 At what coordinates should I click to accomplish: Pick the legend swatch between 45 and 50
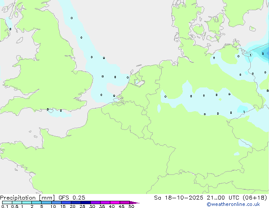pos(125,202)
